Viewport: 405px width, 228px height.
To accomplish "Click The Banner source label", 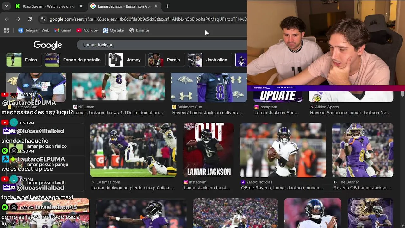I will pyautogui.click(x=349, y=182).
